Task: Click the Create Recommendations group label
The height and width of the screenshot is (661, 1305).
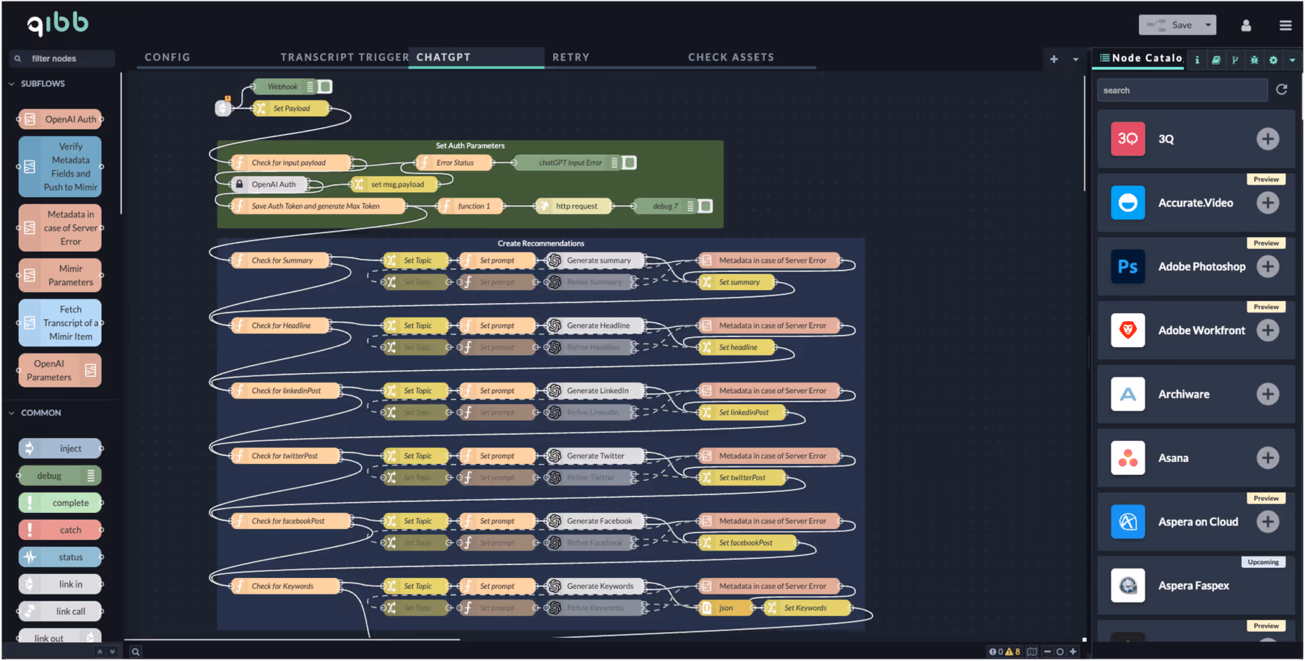Action: 540,244
